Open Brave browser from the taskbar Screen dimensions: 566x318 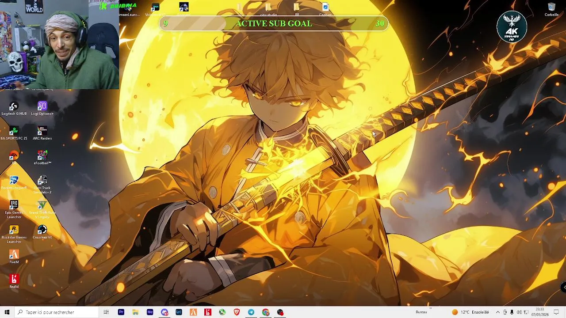coord(237,312)
